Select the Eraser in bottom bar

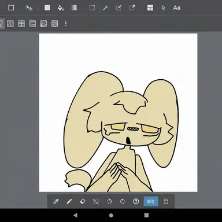83,202
